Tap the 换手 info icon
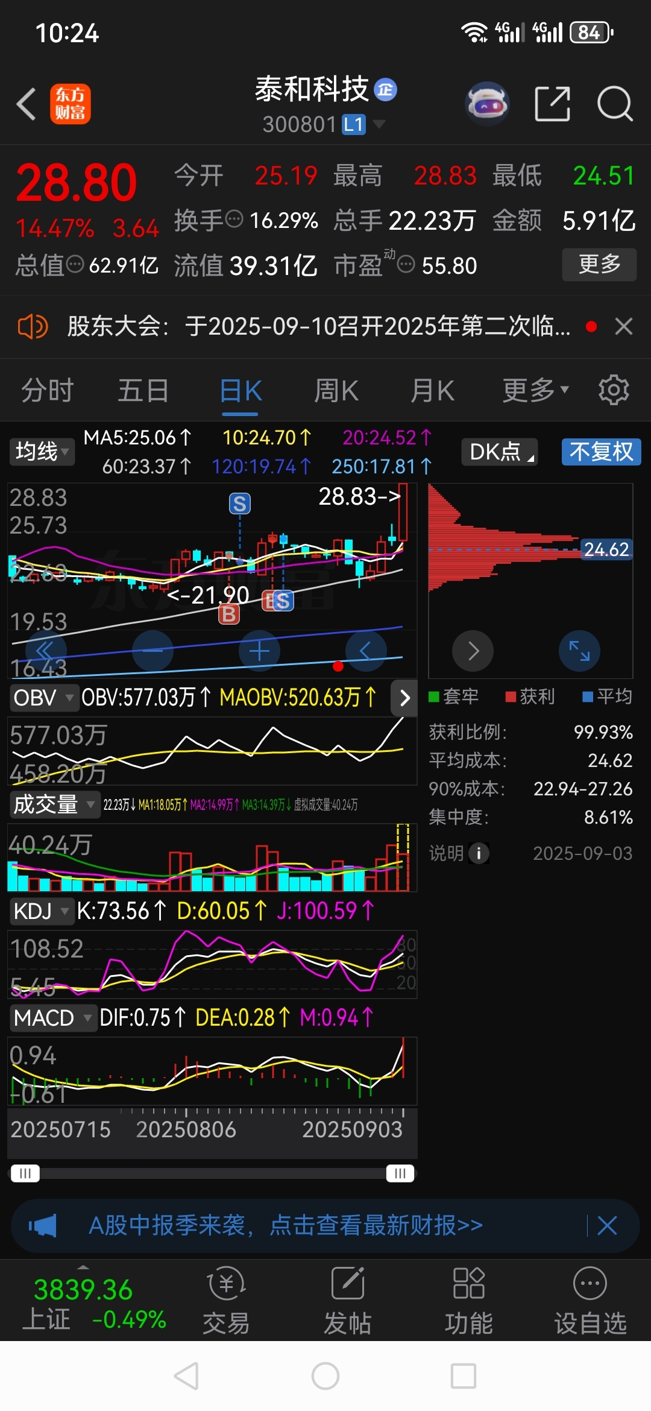The image size is (651, 1411). (x=234, y=219)
